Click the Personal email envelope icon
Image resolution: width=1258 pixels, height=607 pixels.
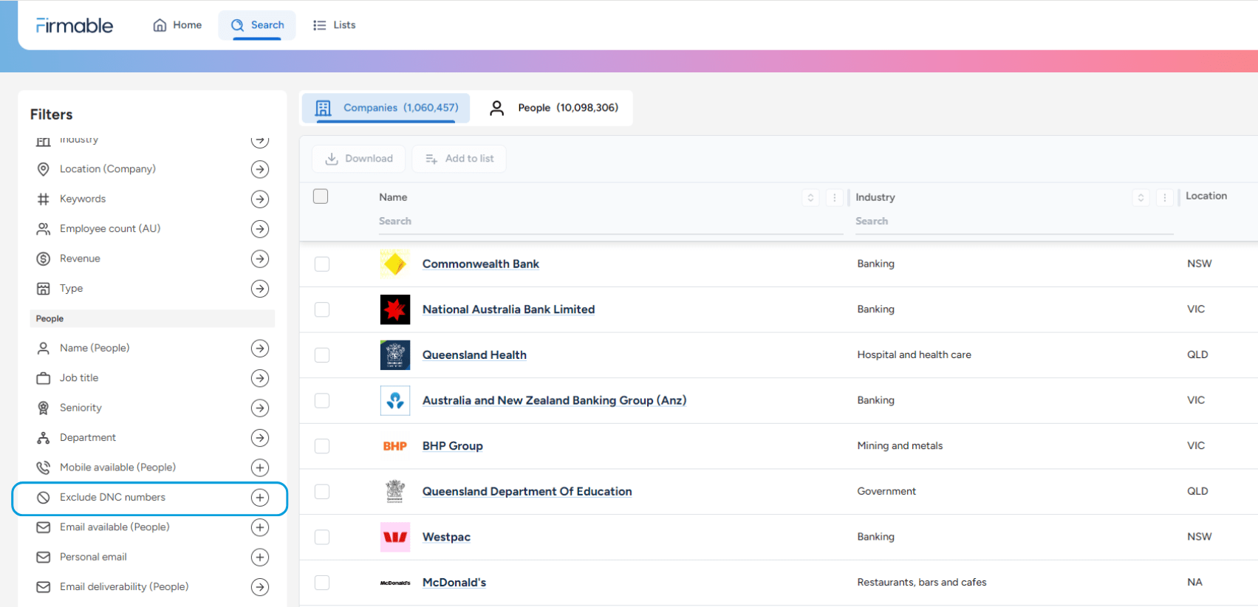[x=44, y=557]
